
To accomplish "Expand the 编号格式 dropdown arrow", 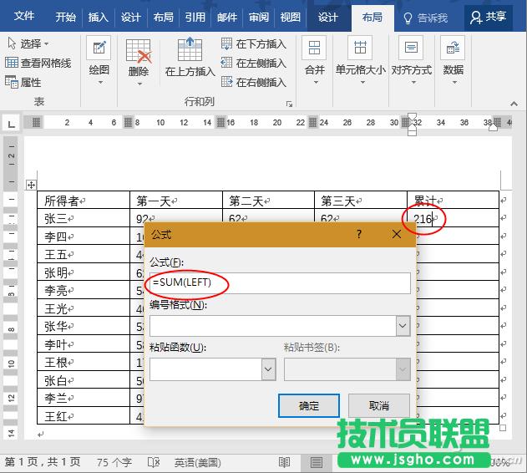I will (403, 326).
